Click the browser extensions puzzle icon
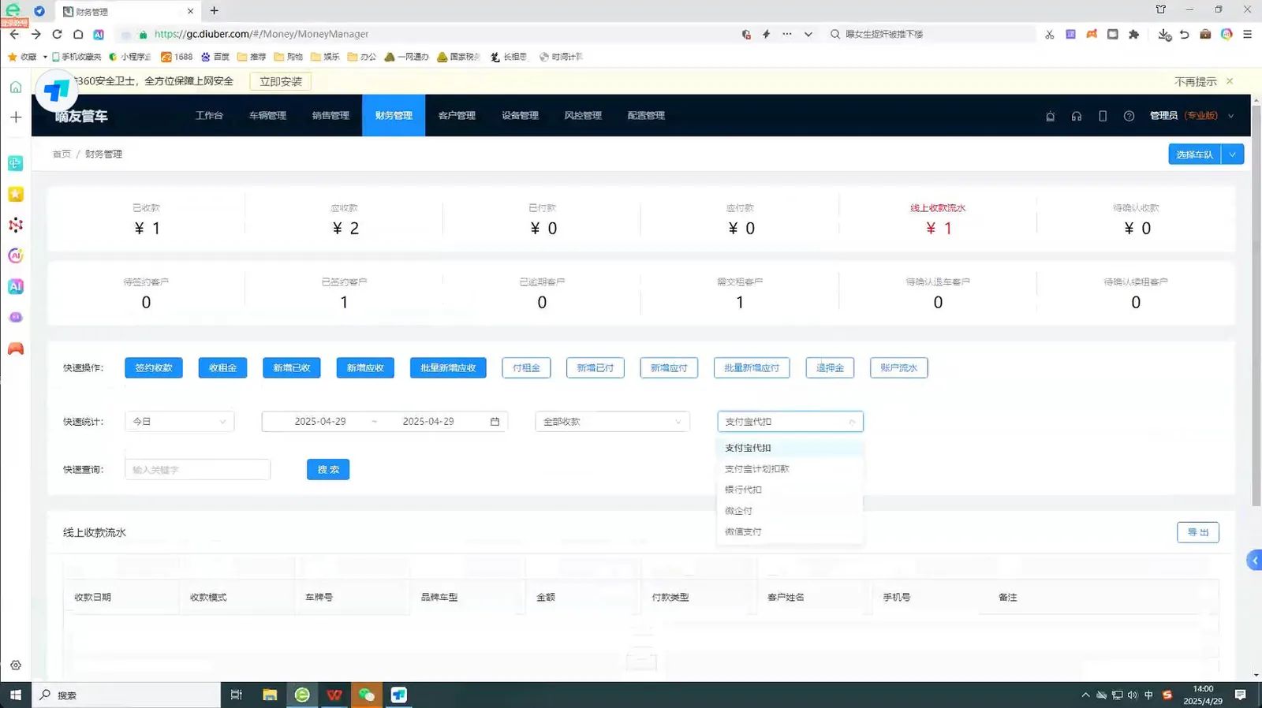 click(1133, 34)
